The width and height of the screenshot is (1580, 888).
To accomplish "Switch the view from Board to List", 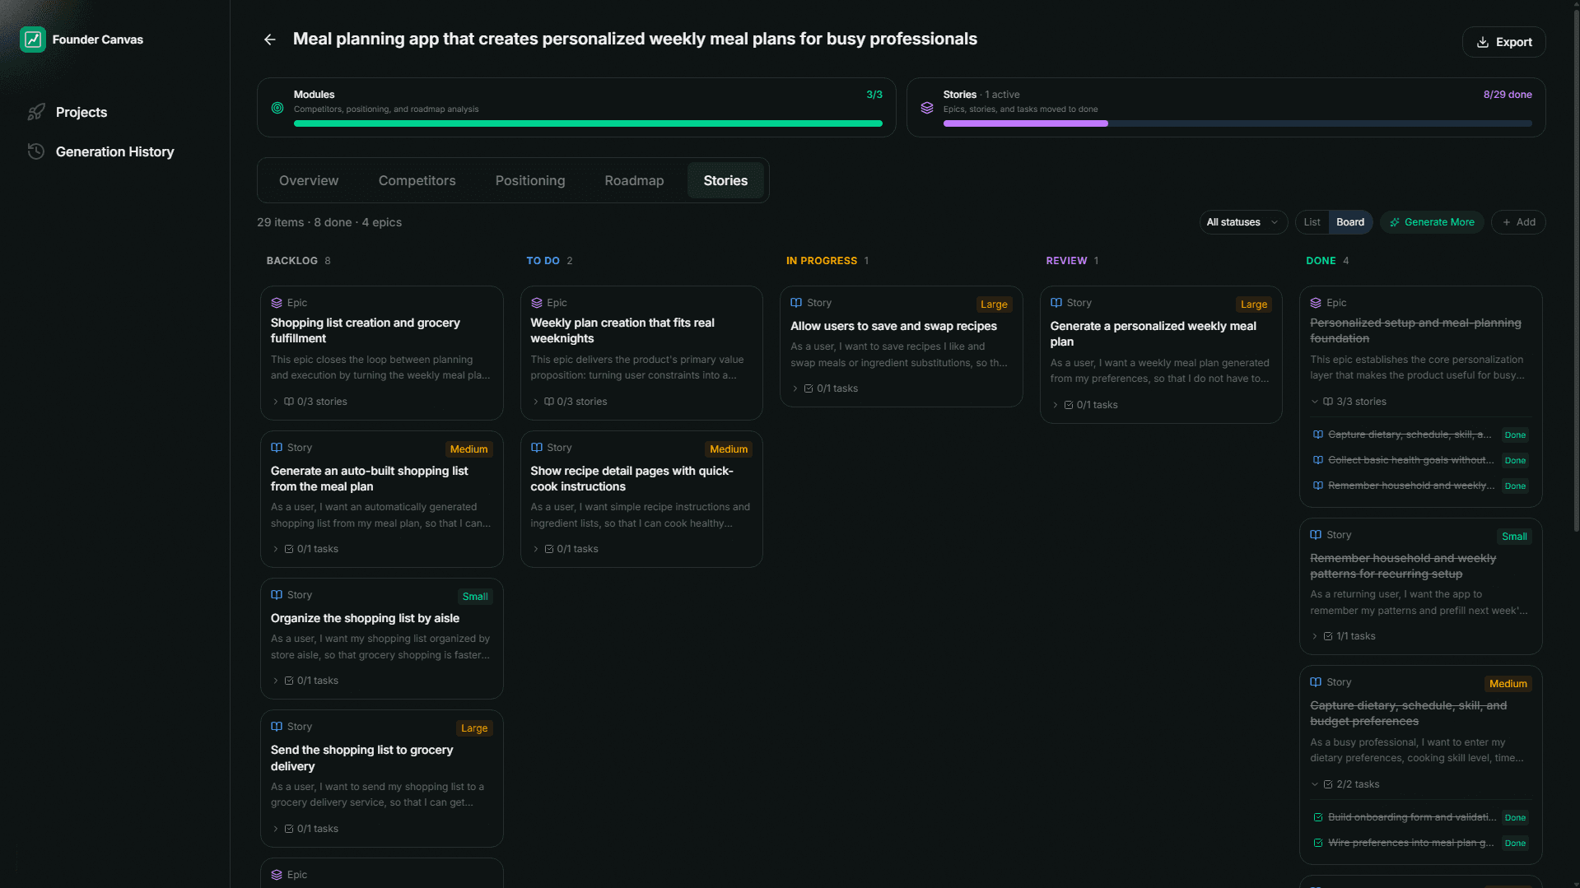I will coord(1311,222).
